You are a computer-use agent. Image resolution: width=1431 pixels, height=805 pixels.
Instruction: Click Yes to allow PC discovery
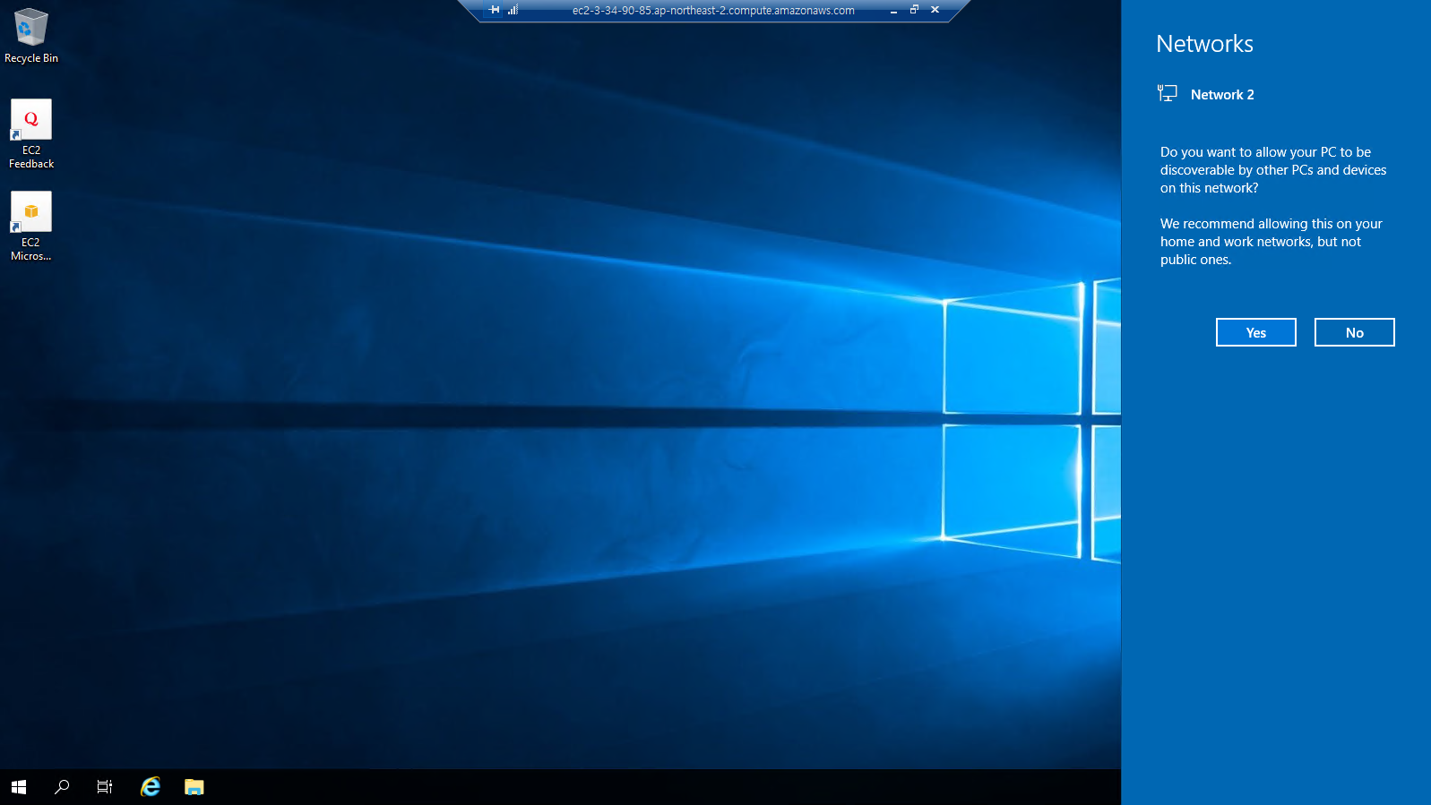click(1255, 332)
